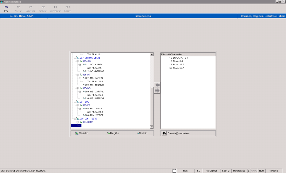Viewport: 286px width, 174px height.
Task: Click the F2 Alterar toolbar command
Action: 18,9
